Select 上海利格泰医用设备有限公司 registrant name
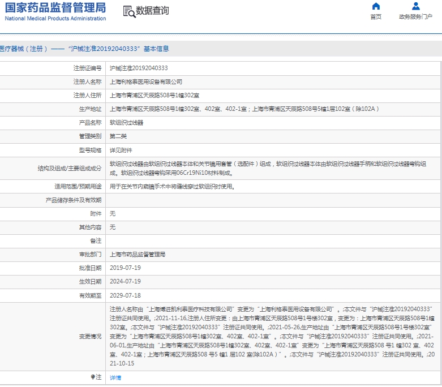 (x=146, y=81)
